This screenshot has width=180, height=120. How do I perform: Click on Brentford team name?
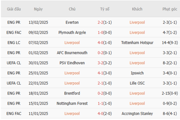coord(72,93)
